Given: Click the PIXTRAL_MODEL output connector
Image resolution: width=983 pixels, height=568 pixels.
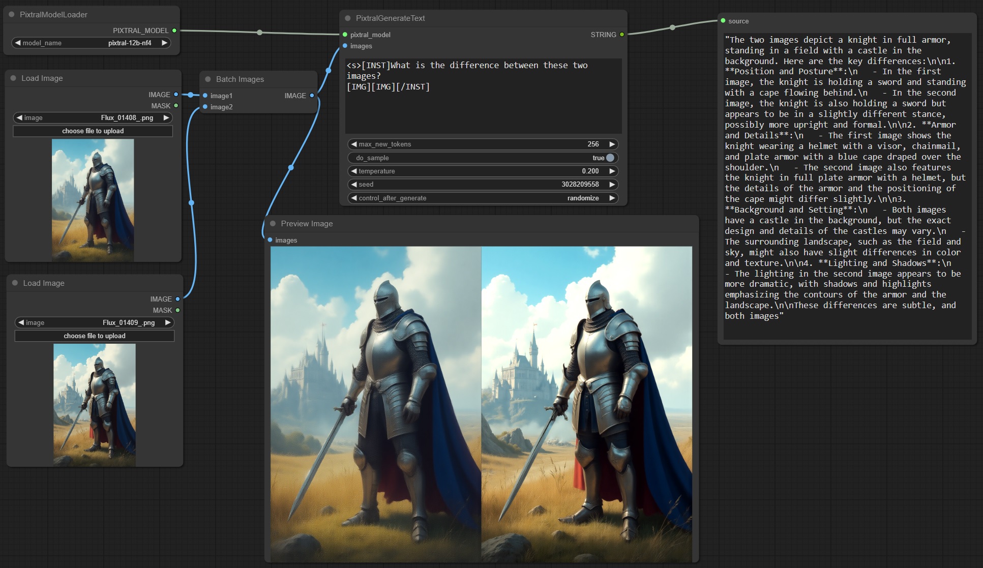Looking at the screenshot, I should (x=174, y=31).
